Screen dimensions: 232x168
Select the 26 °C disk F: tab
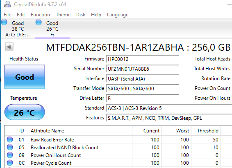click(x=52, y=29)
